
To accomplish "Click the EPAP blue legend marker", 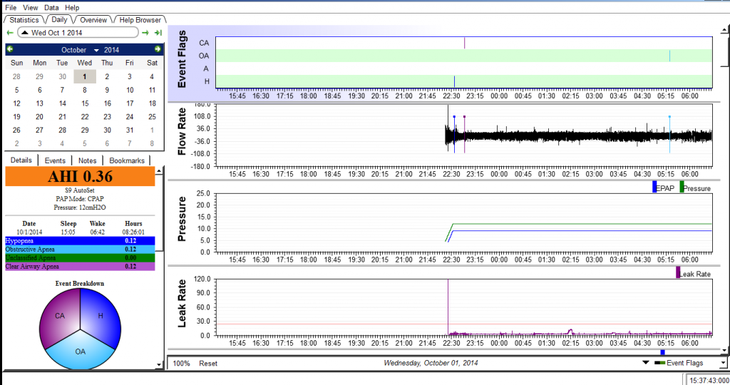I will [654, 188].
